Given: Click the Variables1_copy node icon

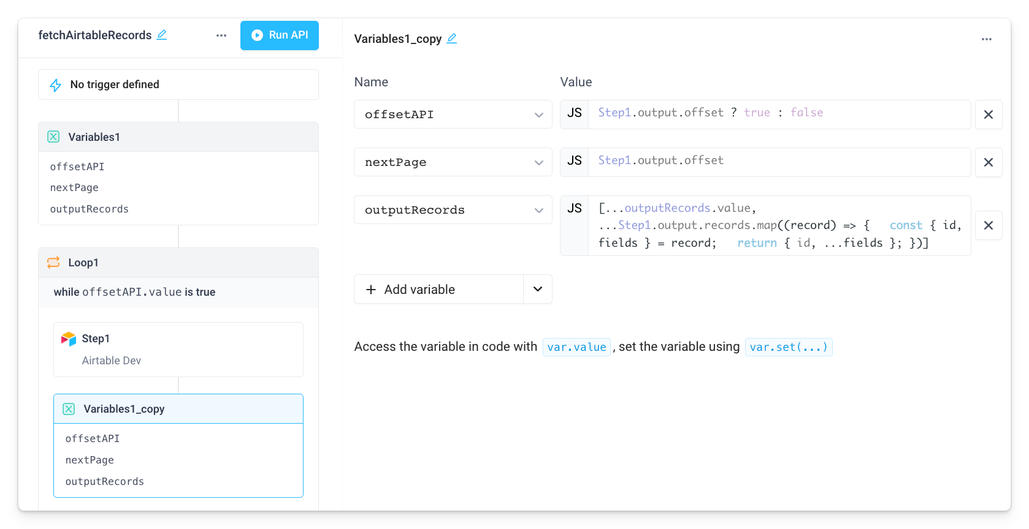Looking at the screenshot, I should pos(69,408).
